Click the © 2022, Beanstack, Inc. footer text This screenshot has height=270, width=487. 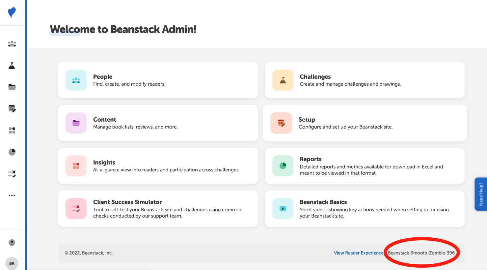pos(89,253)
